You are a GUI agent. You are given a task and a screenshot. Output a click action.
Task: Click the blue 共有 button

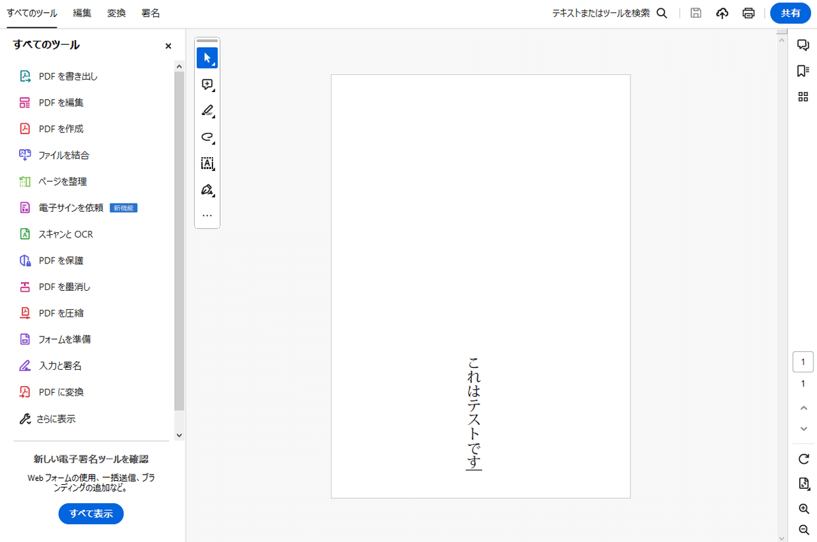point(790,13)
